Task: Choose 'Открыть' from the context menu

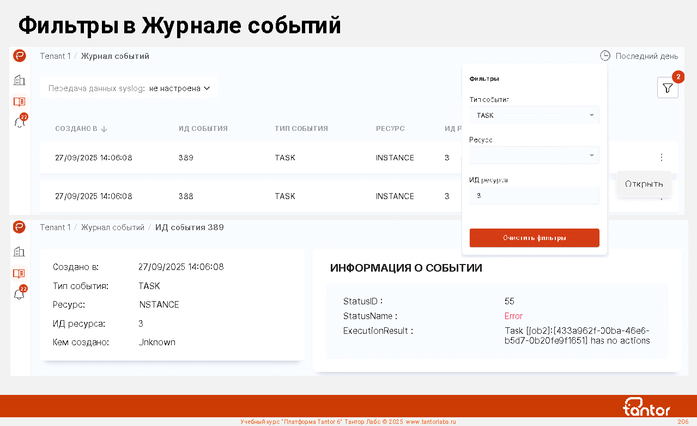Action: click(644, 184)
